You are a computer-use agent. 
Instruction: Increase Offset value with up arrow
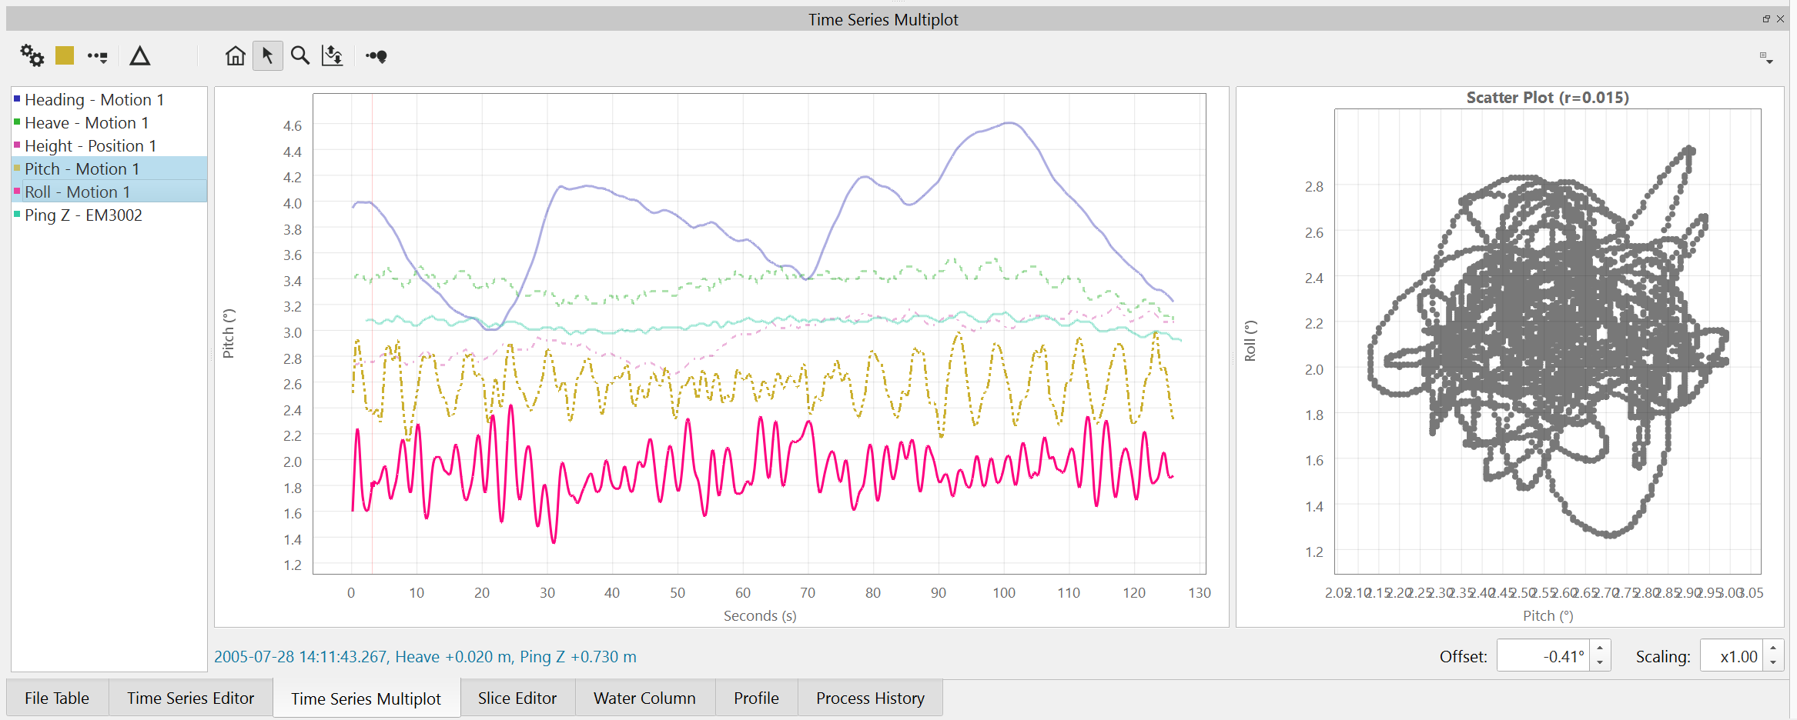point(1600,649)
